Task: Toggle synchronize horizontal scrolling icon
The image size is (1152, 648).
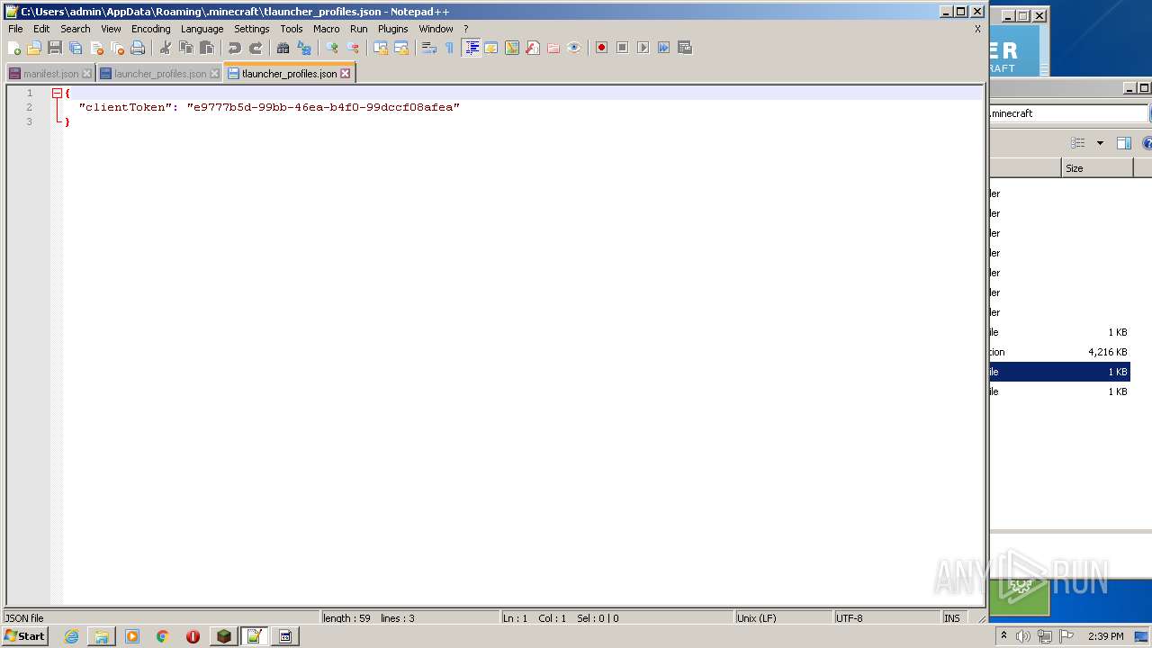Action: coord(401,48)
